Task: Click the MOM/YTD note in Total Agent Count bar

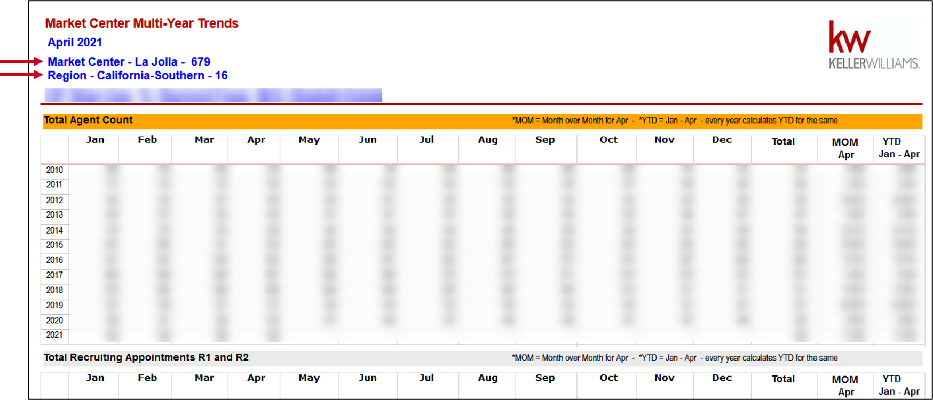Action: click(675, 121)
